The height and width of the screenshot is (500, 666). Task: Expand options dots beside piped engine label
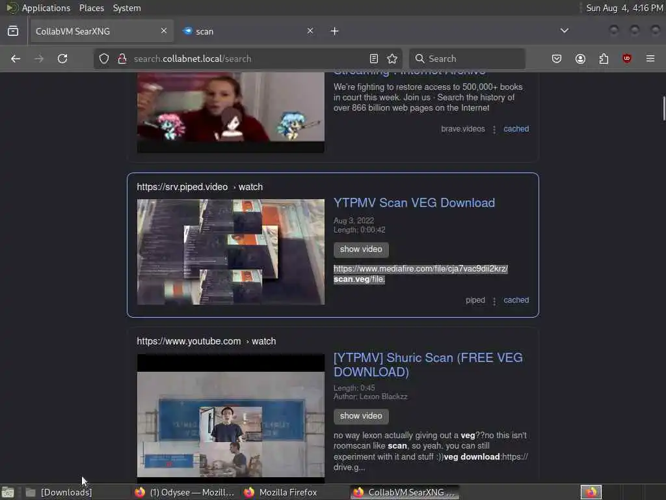494,301
